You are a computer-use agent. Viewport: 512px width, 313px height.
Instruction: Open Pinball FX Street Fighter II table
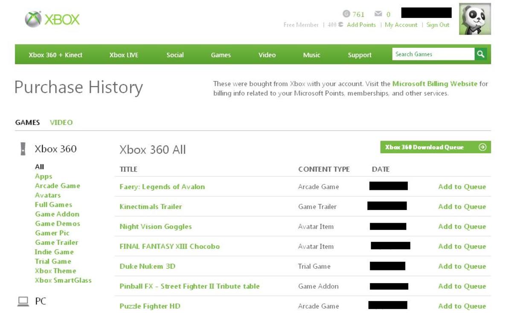(x=189, y=286)
